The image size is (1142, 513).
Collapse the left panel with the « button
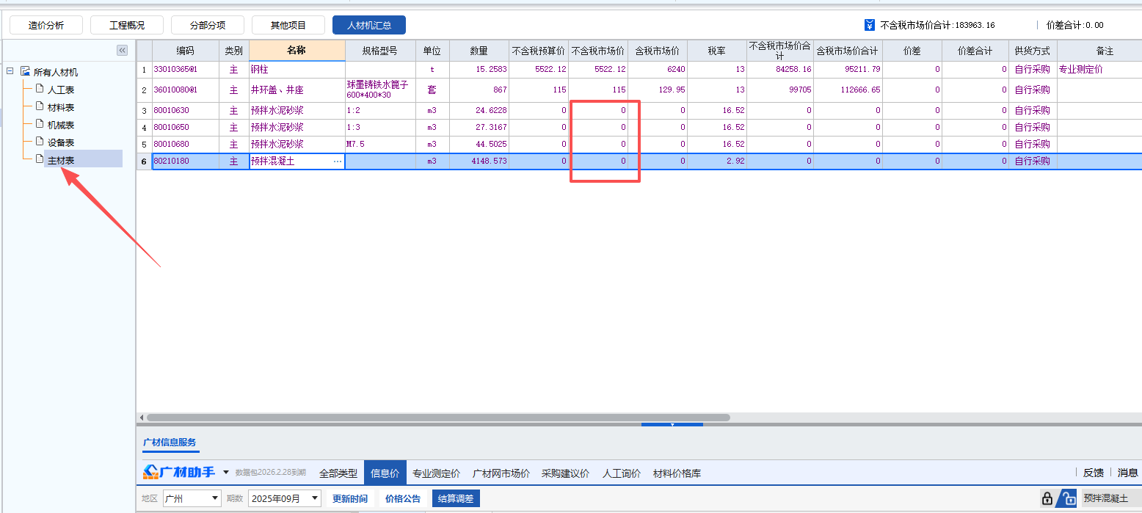[122, 50]
